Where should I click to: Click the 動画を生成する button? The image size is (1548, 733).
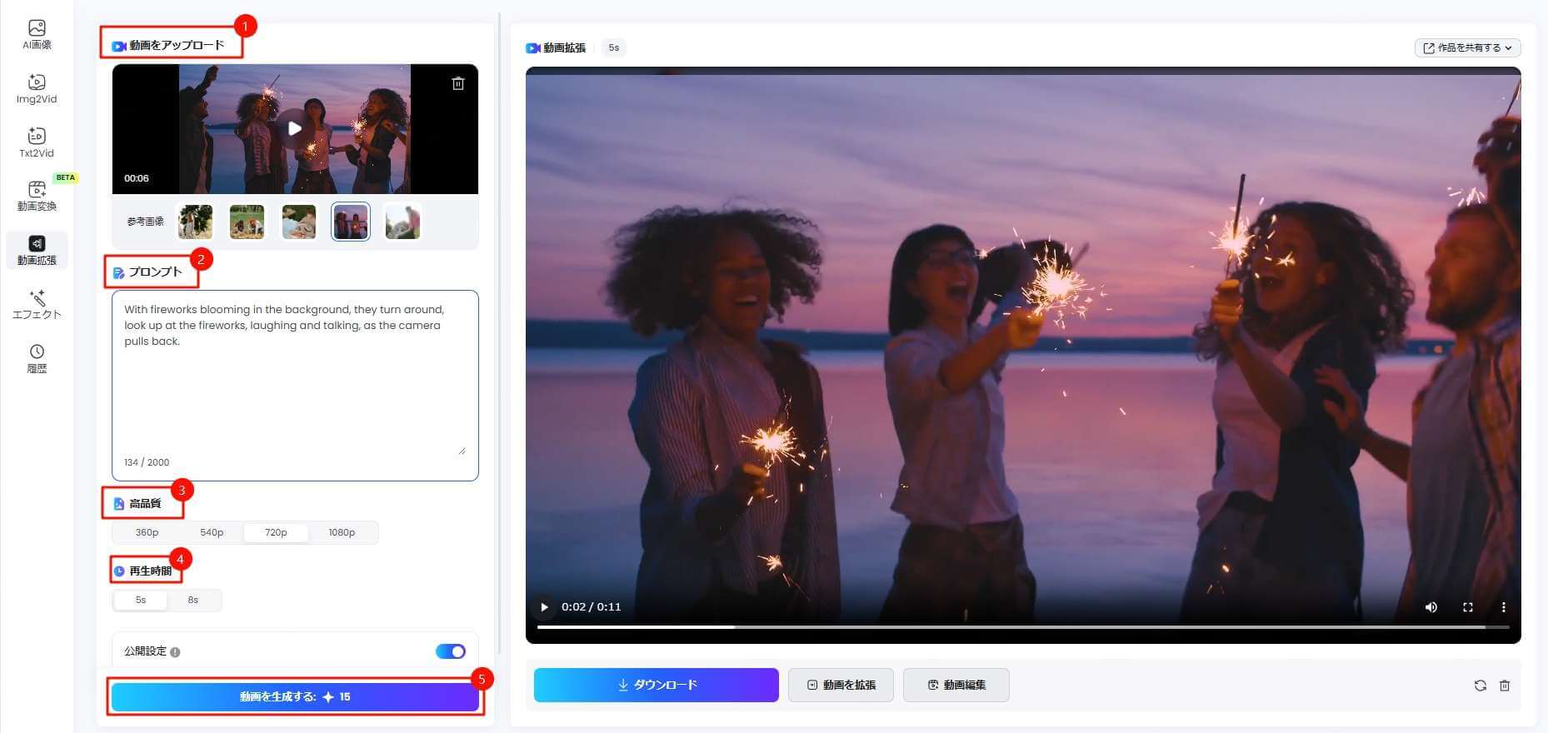(295, 697)
